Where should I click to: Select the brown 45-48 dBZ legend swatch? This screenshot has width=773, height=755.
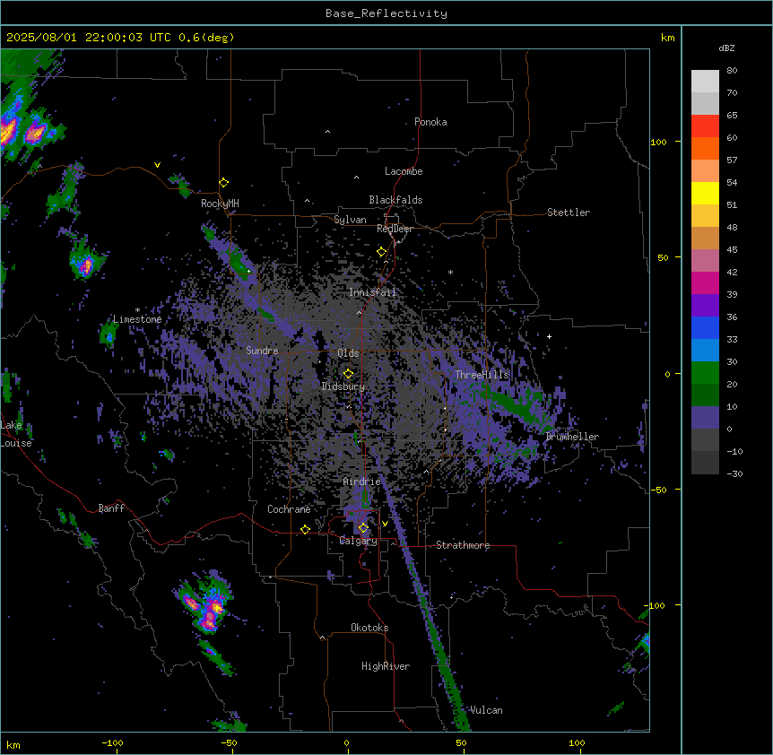(705, 238)
